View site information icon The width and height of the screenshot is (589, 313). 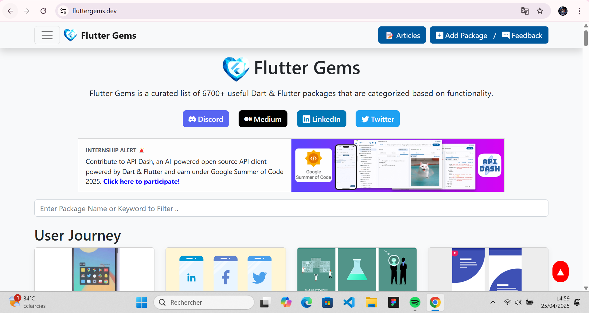(63, 11)
